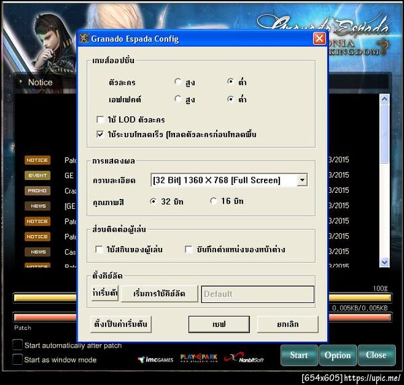Click the เซฟ save button

pyautogui.click(x=219, y=325)
